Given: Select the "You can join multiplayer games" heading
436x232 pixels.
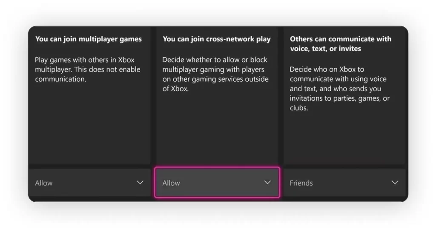Looking at the screenshot, I should coord(89,39).
